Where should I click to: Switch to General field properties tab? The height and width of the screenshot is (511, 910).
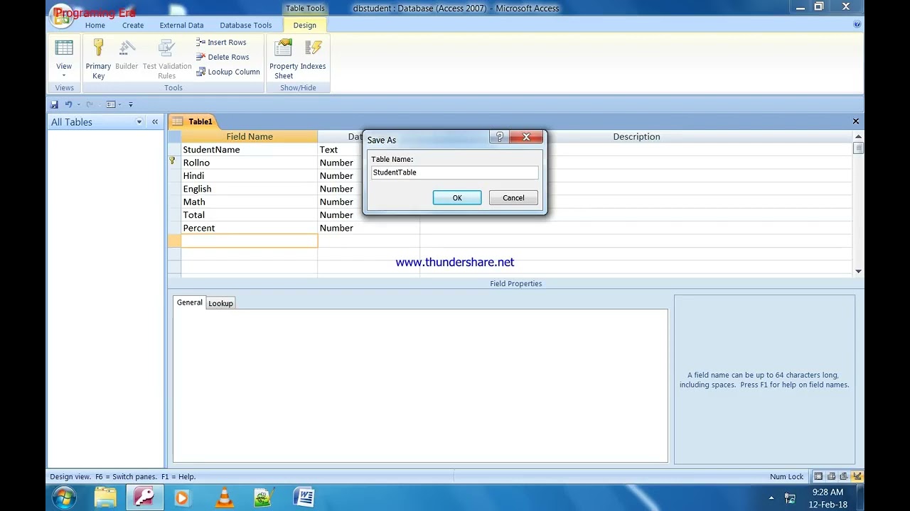point(189,302)
